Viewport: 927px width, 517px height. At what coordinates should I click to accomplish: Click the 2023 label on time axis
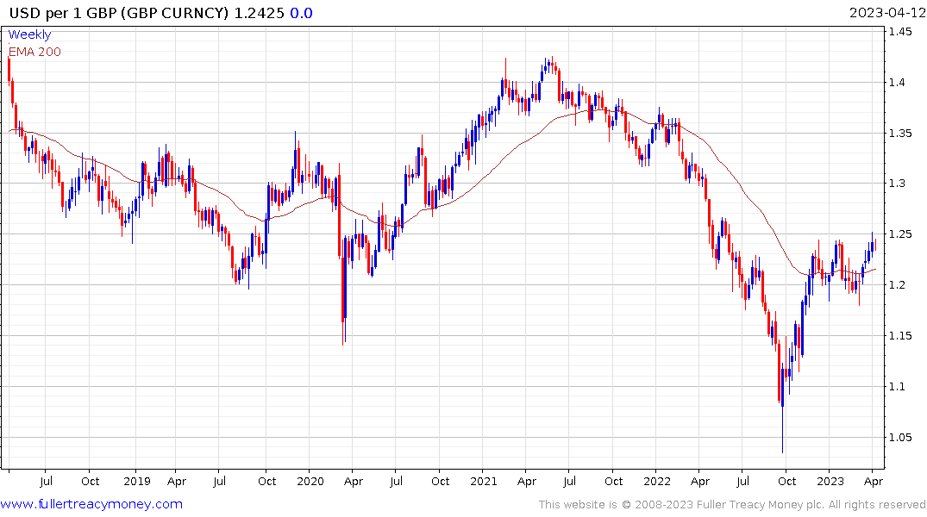coord(830,482)
